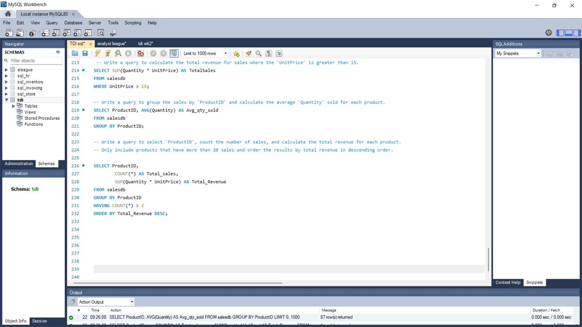Open the Database menu
Viewport: 582px width, 327px height.
click(x=73, y=23)
